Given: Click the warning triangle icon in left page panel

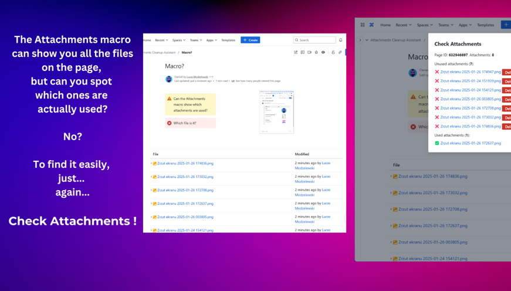Looking at the screenshot, I should coord(169,99).
